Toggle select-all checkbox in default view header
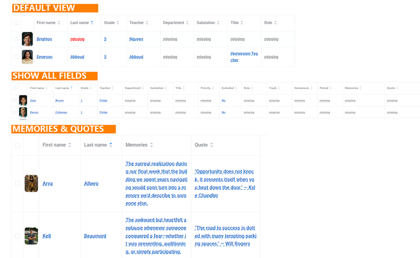 (x=16, y=23)
